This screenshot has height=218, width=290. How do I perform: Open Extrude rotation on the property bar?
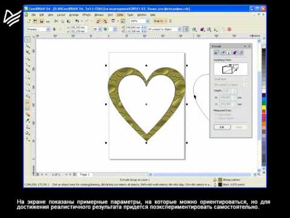coord(195,30)
